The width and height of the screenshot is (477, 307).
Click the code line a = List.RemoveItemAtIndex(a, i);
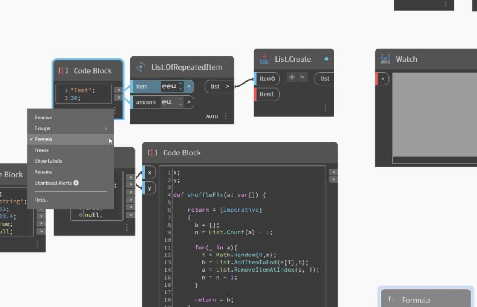point(261,270)
